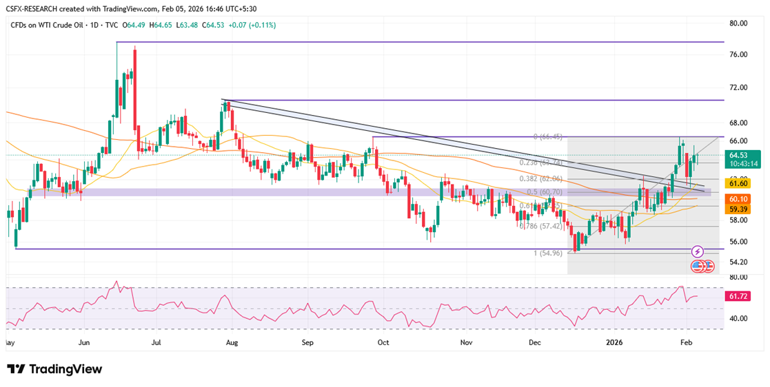770x387 pixels.
Task: Click the TradingView logo at bottom left
Action: pyautogui.click(x=54, y=369)
